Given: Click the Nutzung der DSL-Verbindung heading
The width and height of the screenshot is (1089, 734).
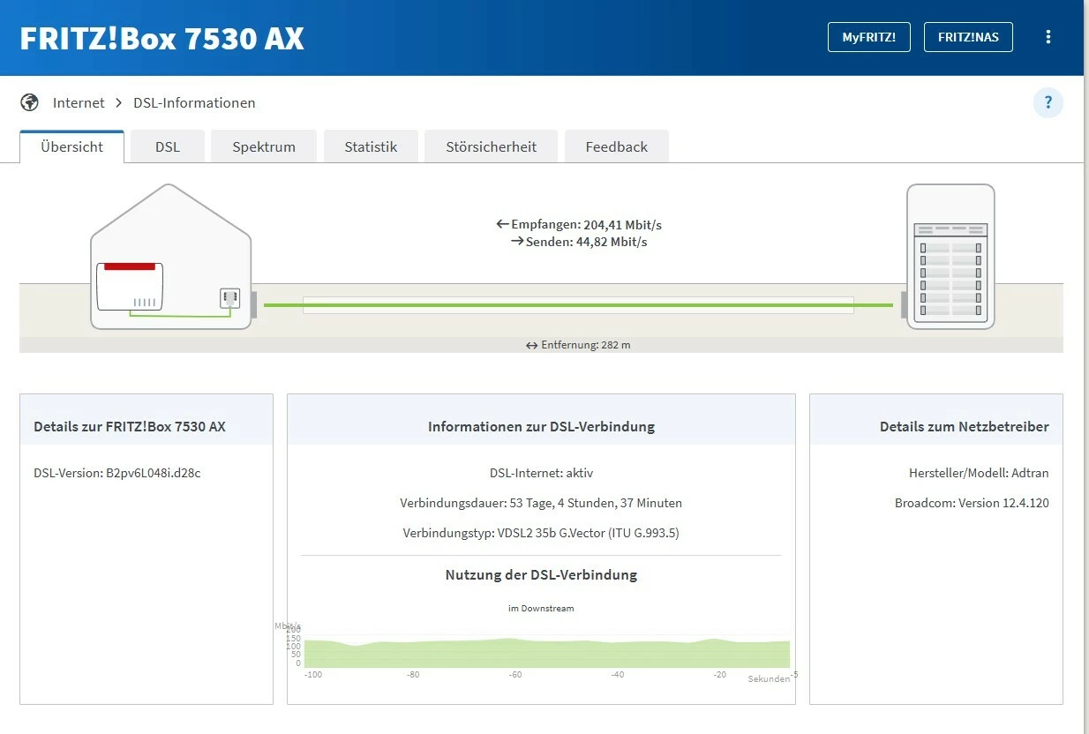Looking at the screenshot, I should tap(541, 574).
